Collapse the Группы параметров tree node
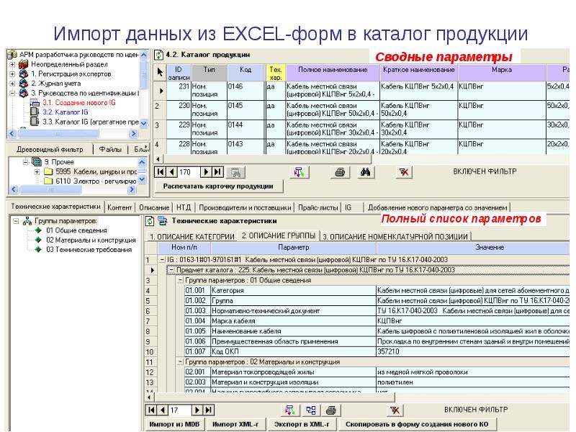576x432 pixels. [17, 220]
